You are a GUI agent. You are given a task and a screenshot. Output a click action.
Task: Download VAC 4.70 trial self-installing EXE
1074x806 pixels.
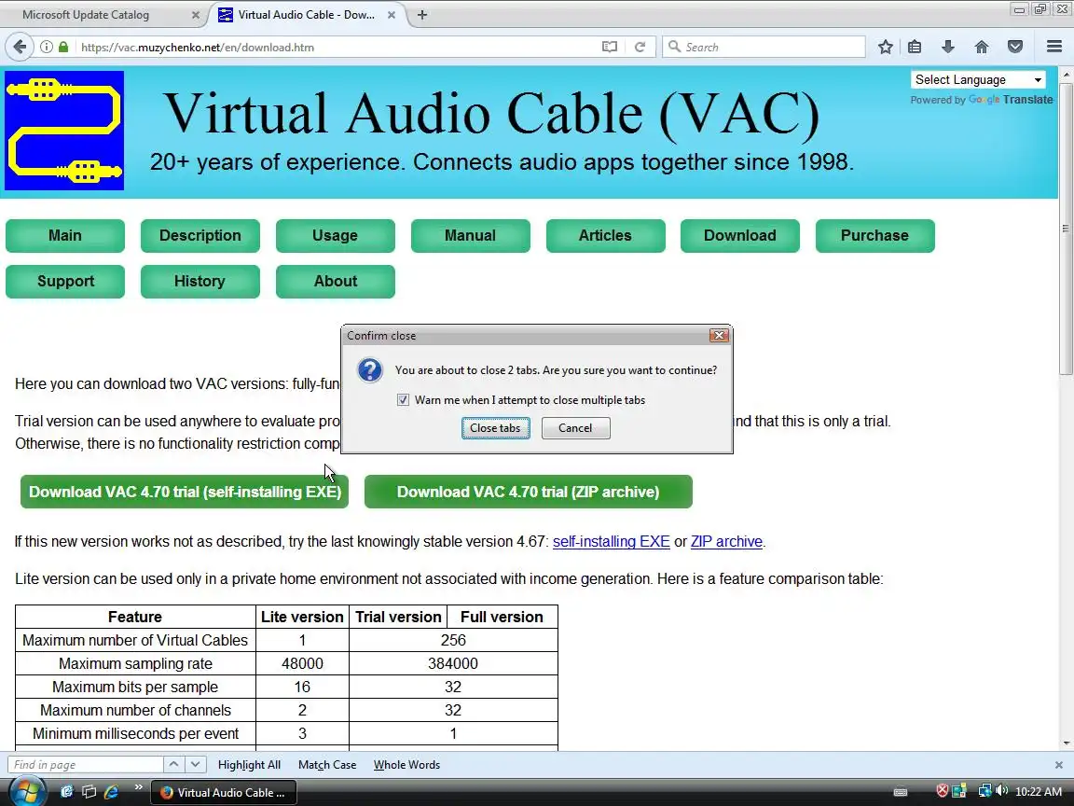pyautogui.click(x=185, y=492)
